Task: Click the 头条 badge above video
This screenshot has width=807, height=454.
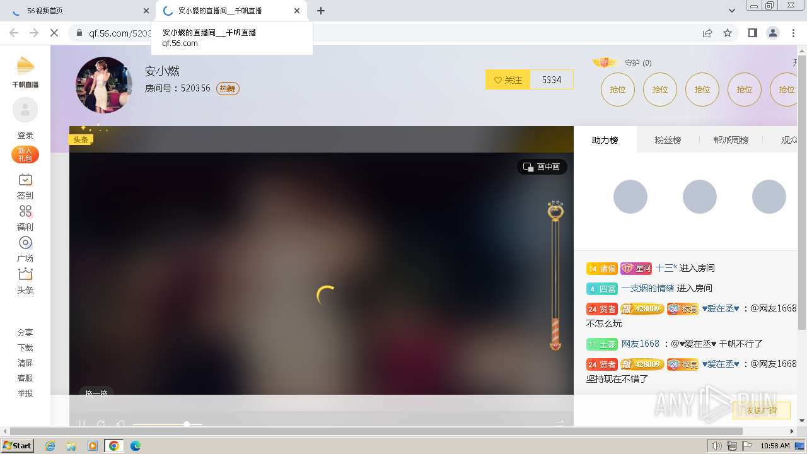Action: tap(81, 139)
